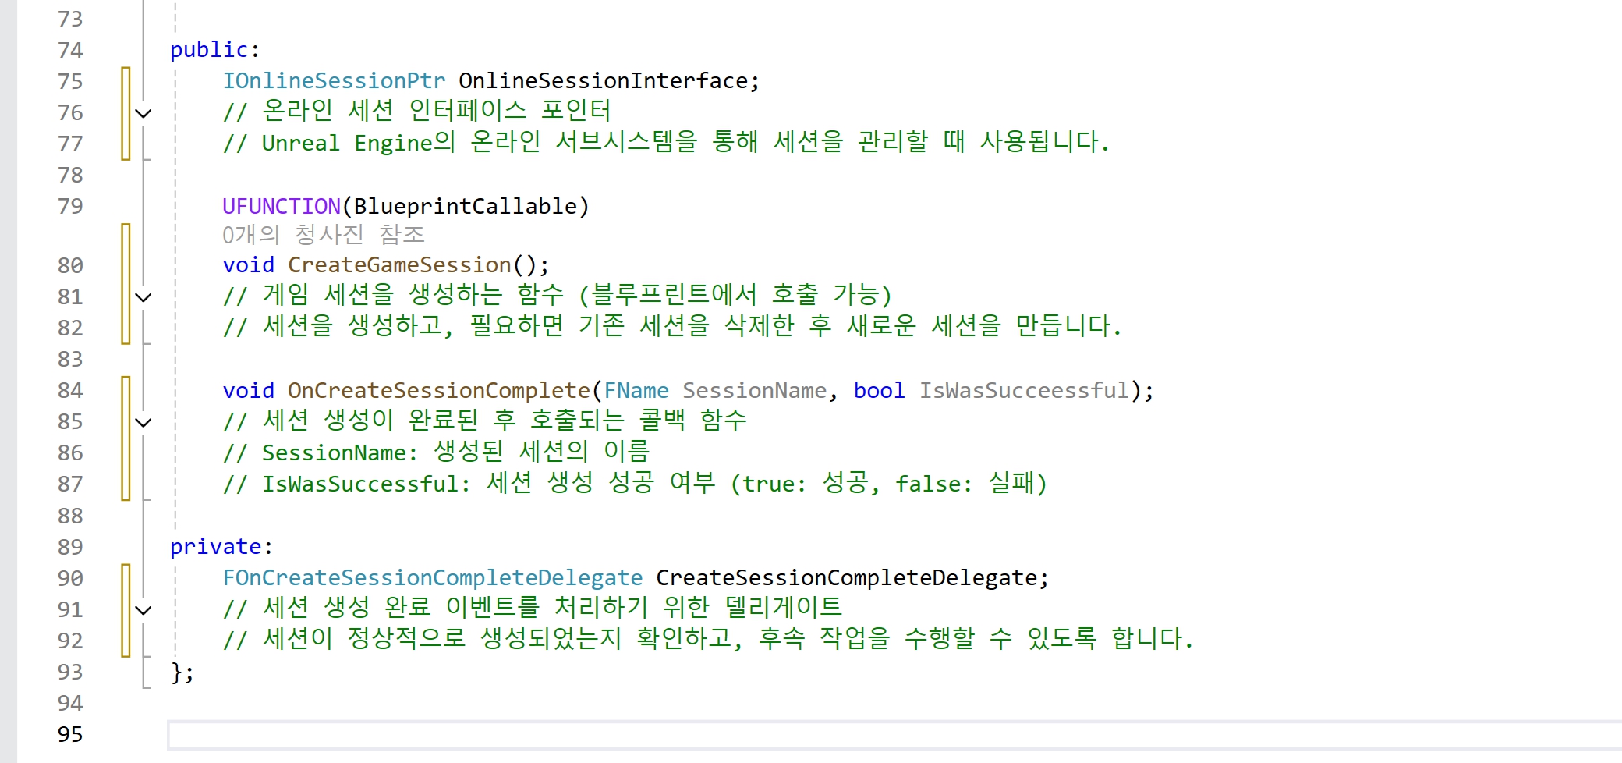The image size is (1622, 763).
Task: Place cursor in the empty line 95
Action: point(894,735)
